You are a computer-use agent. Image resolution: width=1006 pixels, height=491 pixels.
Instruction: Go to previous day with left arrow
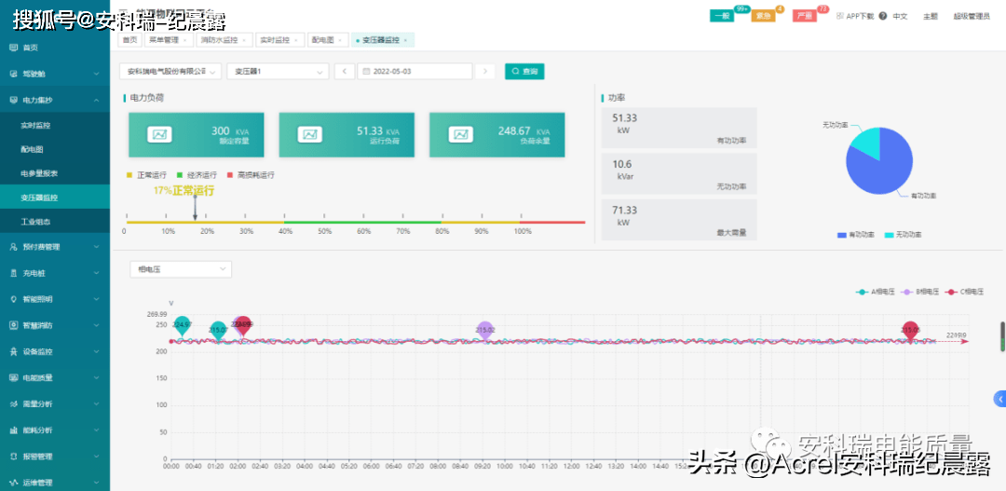coord(344,72)
